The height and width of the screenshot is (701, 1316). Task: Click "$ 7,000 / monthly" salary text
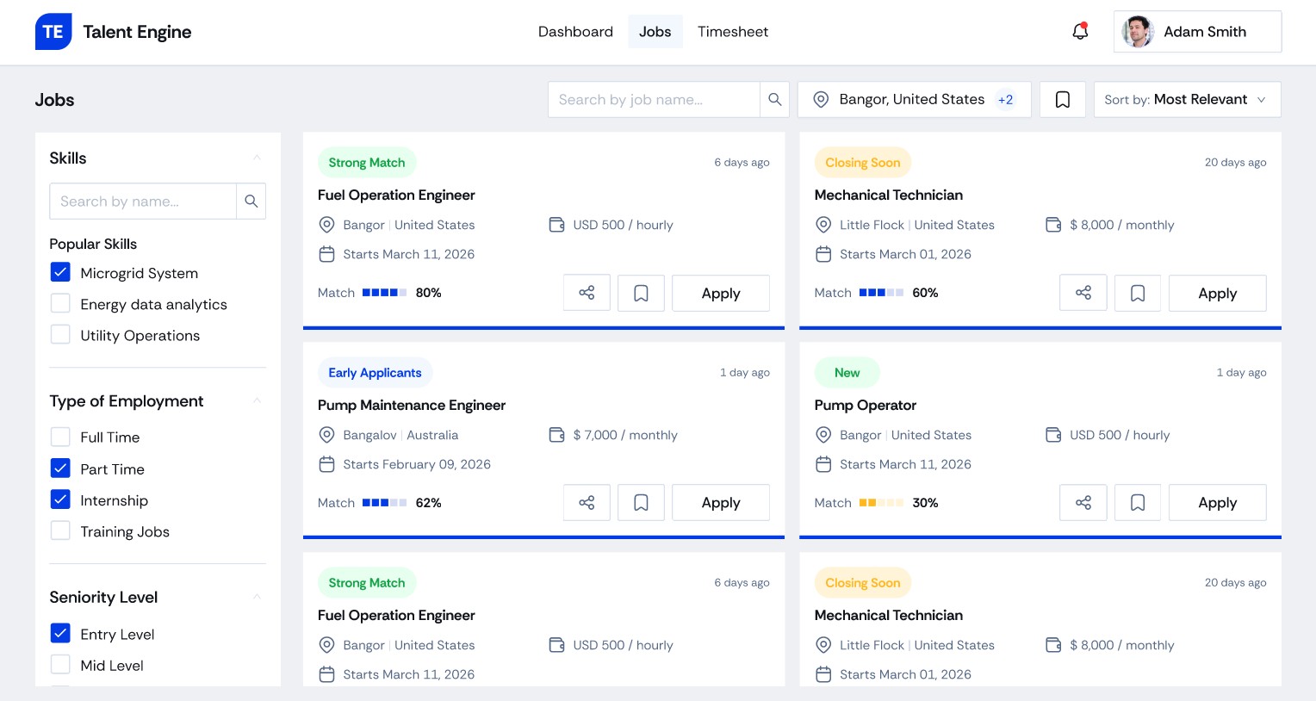(625, 435)
